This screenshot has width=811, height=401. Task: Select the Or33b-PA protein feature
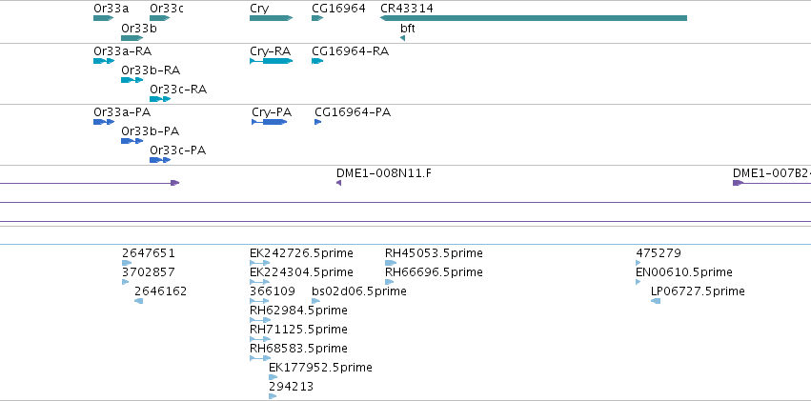pos(132,141)
